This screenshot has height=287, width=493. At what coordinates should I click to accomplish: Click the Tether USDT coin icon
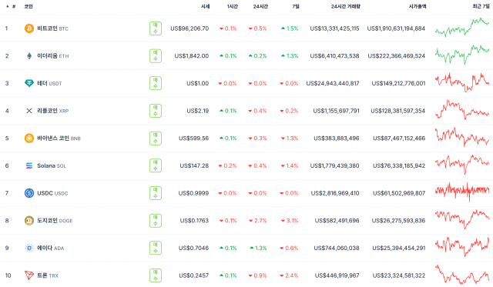pyautogui.click(x=29, y=83)
